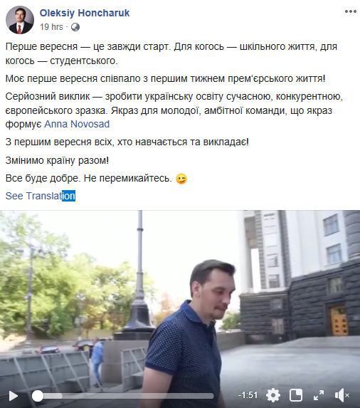Click the public globe privacy icon
This screenshot has width=360, height=408.
(75, 27)
